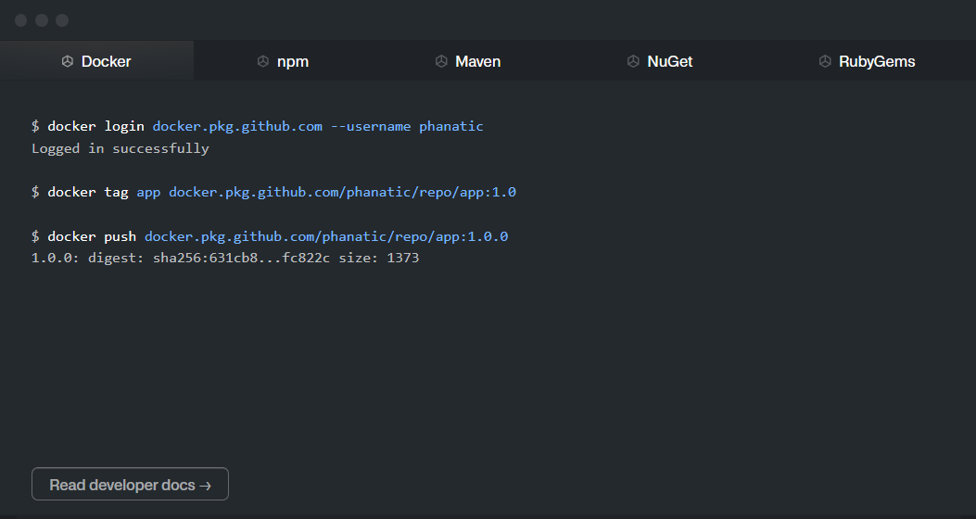Screen dimensions: 976x519
Task: Click the 'Logged in successfully' output line
Action: 120,148
